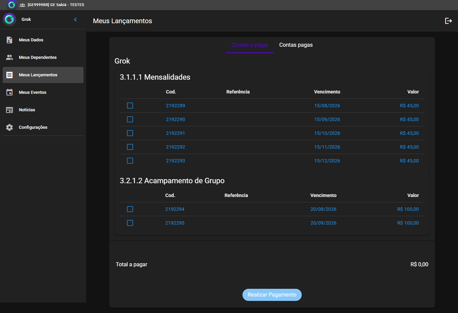This screenshot has height=313, width=458.
Task: Select Meus Lançamentos in the sidebar
Action: 43,75
